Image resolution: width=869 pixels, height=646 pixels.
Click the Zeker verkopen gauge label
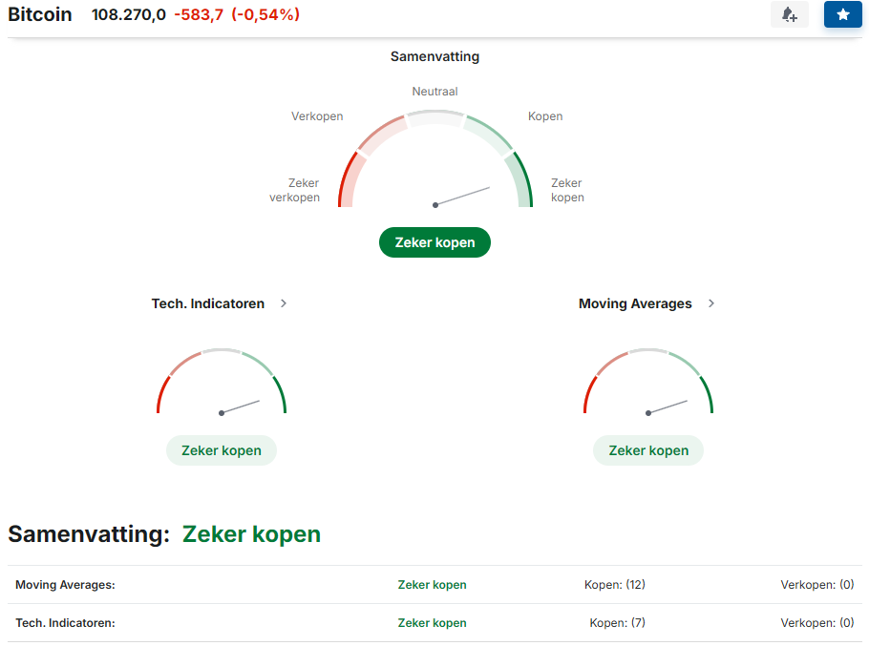click(295, 190)
